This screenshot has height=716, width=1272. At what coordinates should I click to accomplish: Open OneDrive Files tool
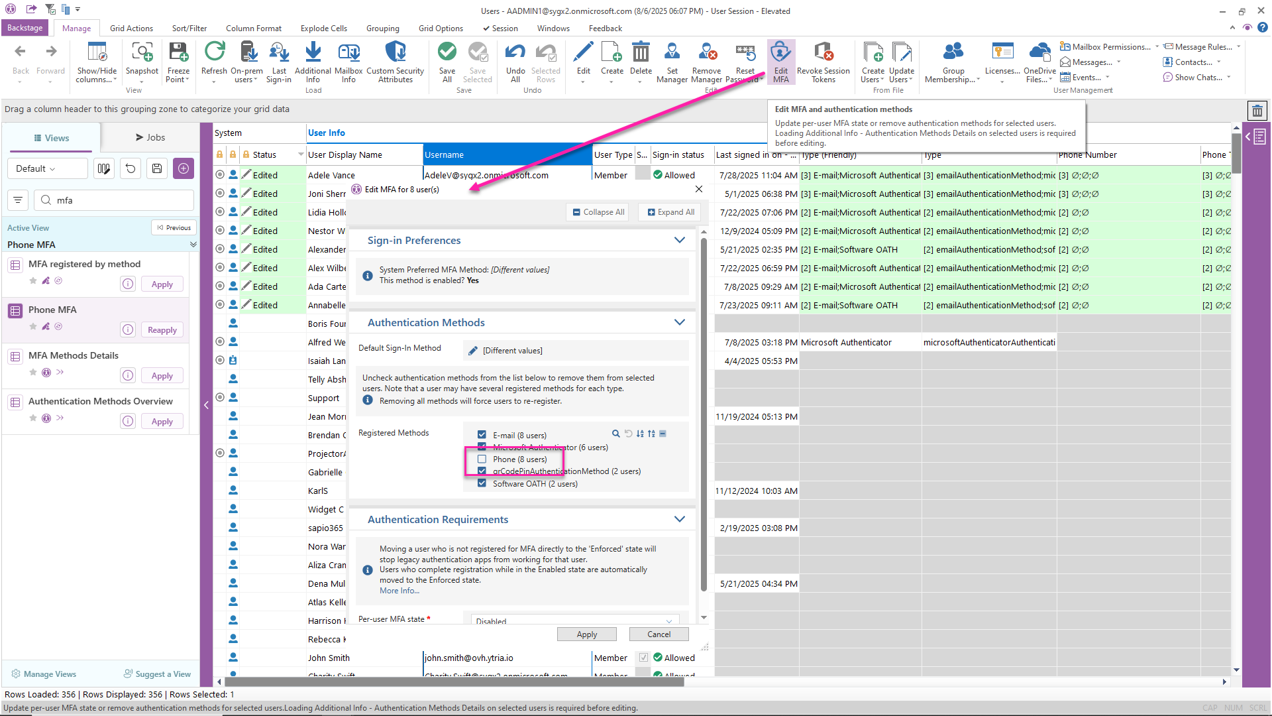tap(1039, 62)
